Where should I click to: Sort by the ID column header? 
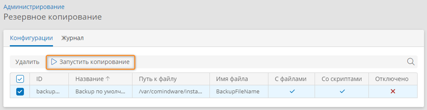(39, 79)
